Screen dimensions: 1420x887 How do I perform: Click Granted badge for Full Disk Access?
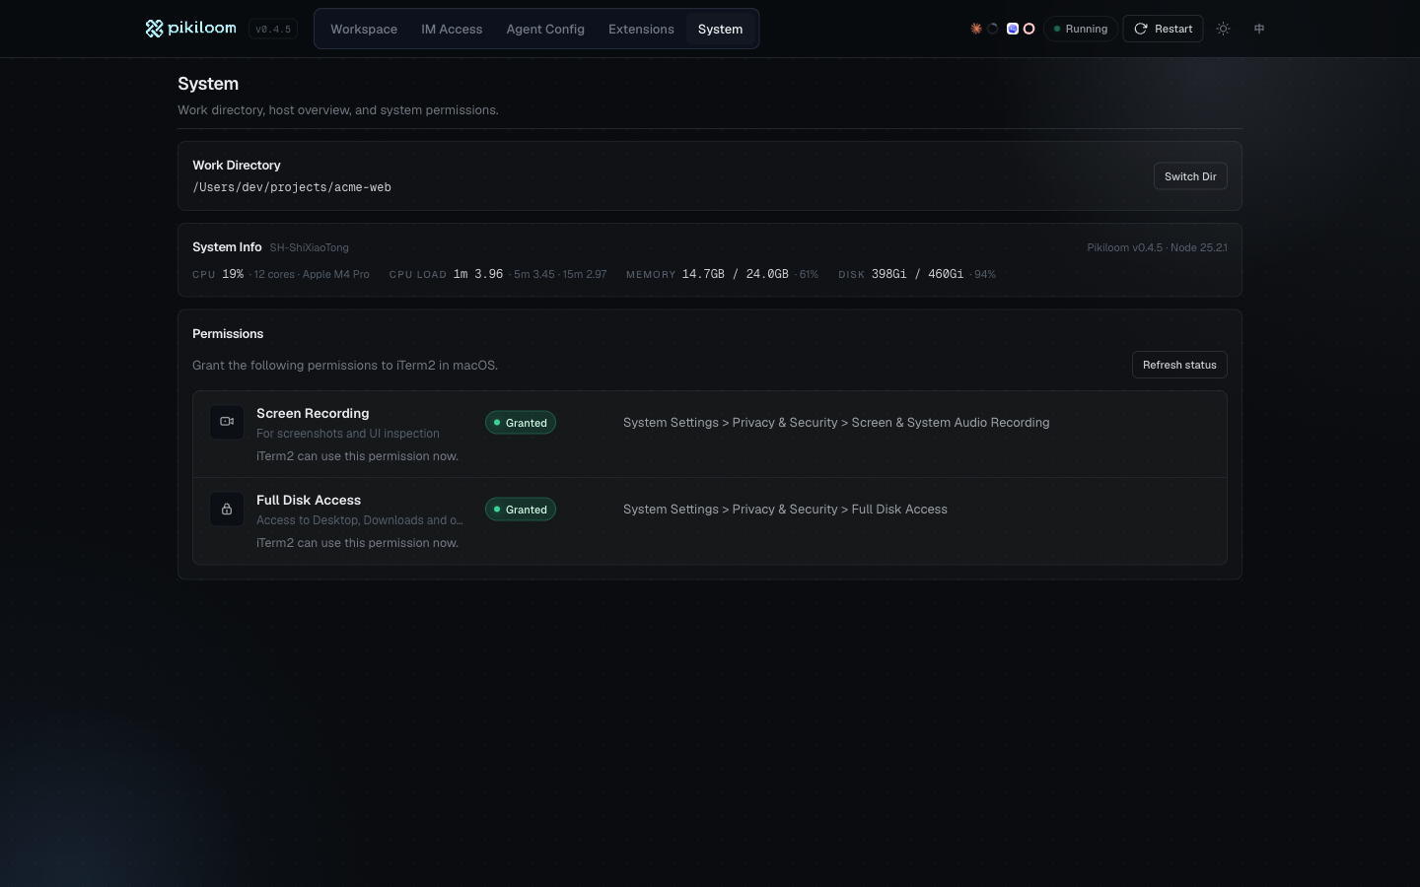(x=521, y=510)
